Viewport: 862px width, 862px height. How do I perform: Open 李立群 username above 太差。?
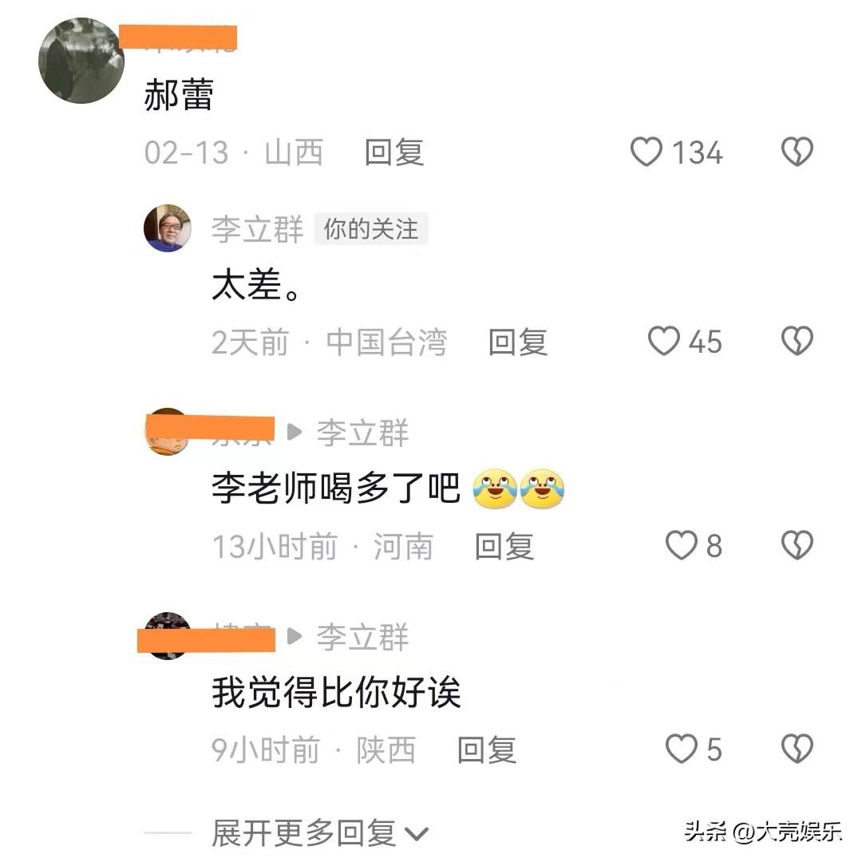point(257,229)
